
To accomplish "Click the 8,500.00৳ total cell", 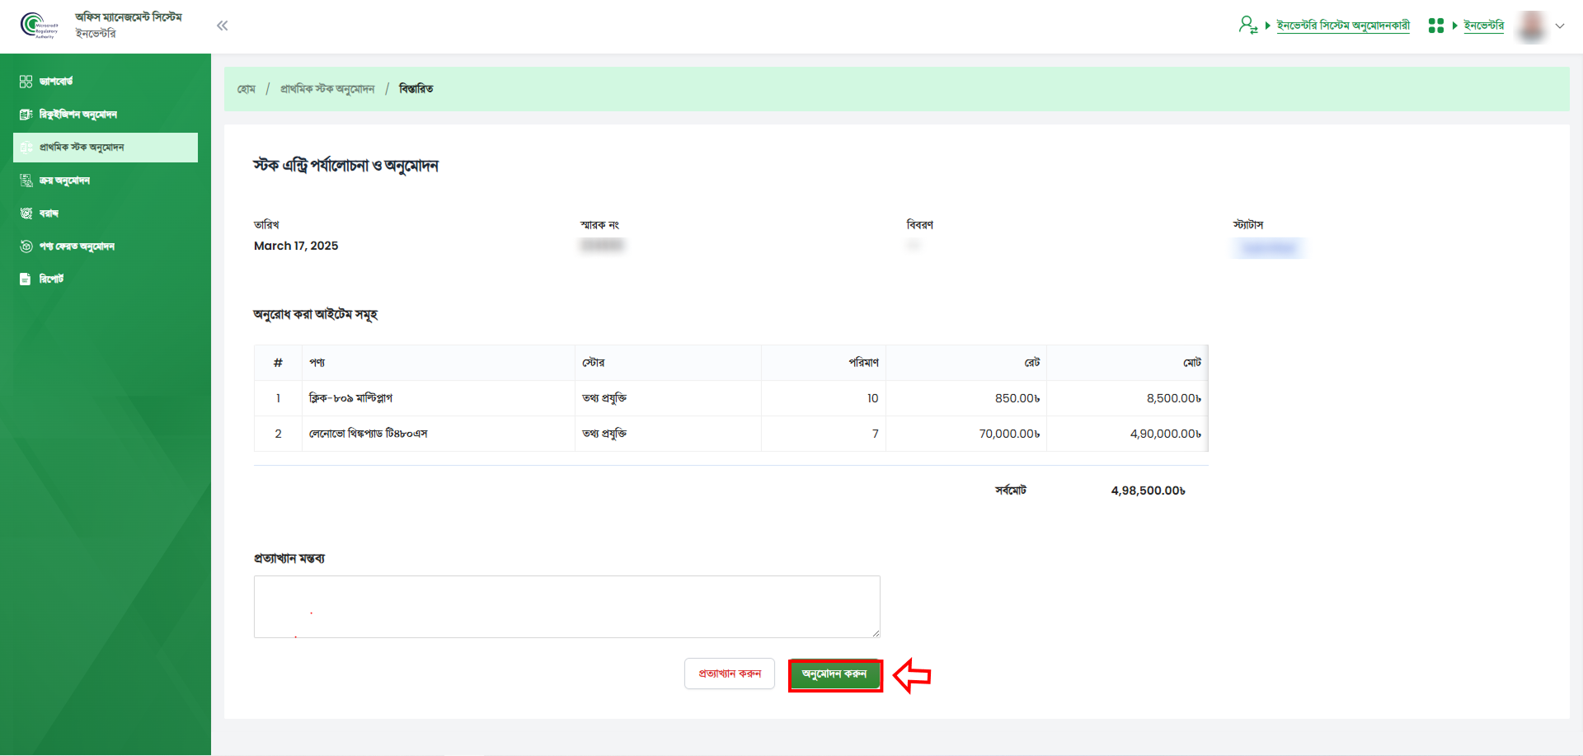I will 1127,398.
